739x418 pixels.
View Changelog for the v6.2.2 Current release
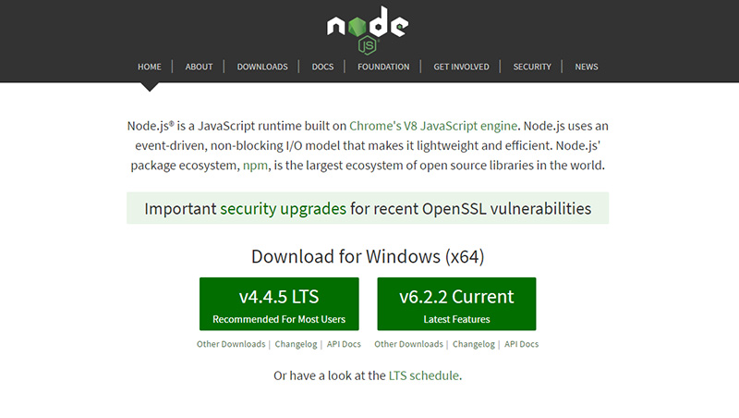(x=474, y=344)
